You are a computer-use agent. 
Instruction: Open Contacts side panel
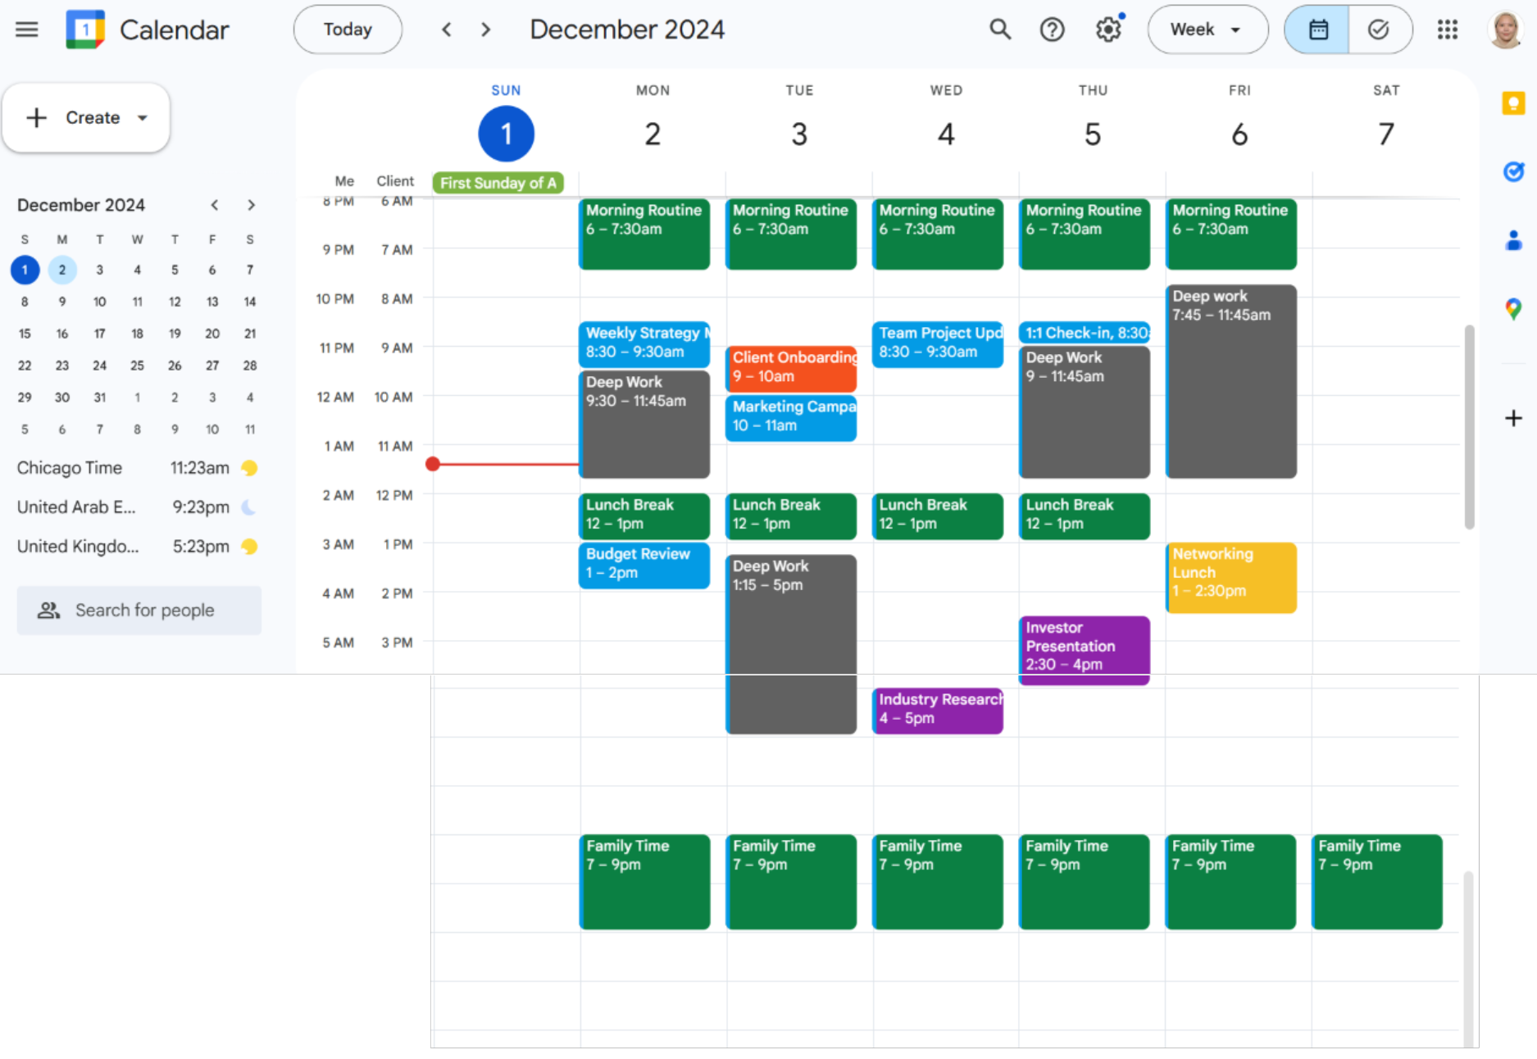coord(1513,240)
